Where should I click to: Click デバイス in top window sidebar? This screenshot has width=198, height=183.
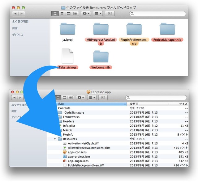[18, 35]
